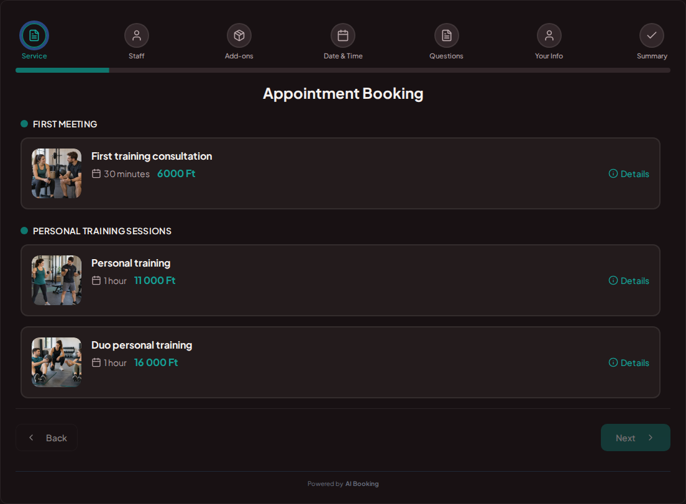Click the Staff step person icon
This screenshot has width=686, height=504.
(x=137, y=35)
